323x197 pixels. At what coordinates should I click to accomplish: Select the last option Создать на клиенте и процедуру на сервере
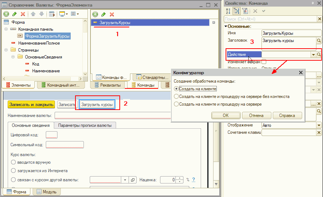176,104
